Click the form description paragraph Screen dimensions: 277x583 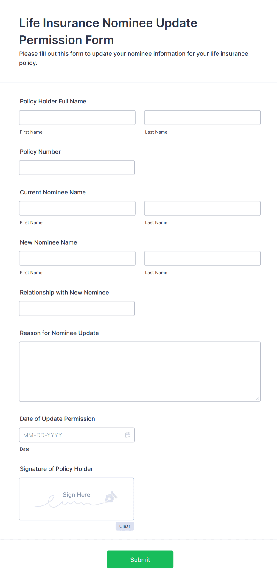(133, 58)
